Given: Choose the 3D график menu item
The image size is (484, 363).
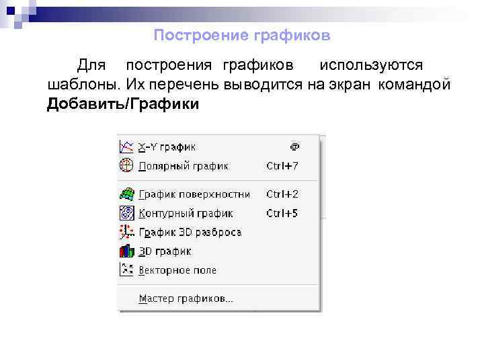Looking at the screenshot, I should [218, 251].
